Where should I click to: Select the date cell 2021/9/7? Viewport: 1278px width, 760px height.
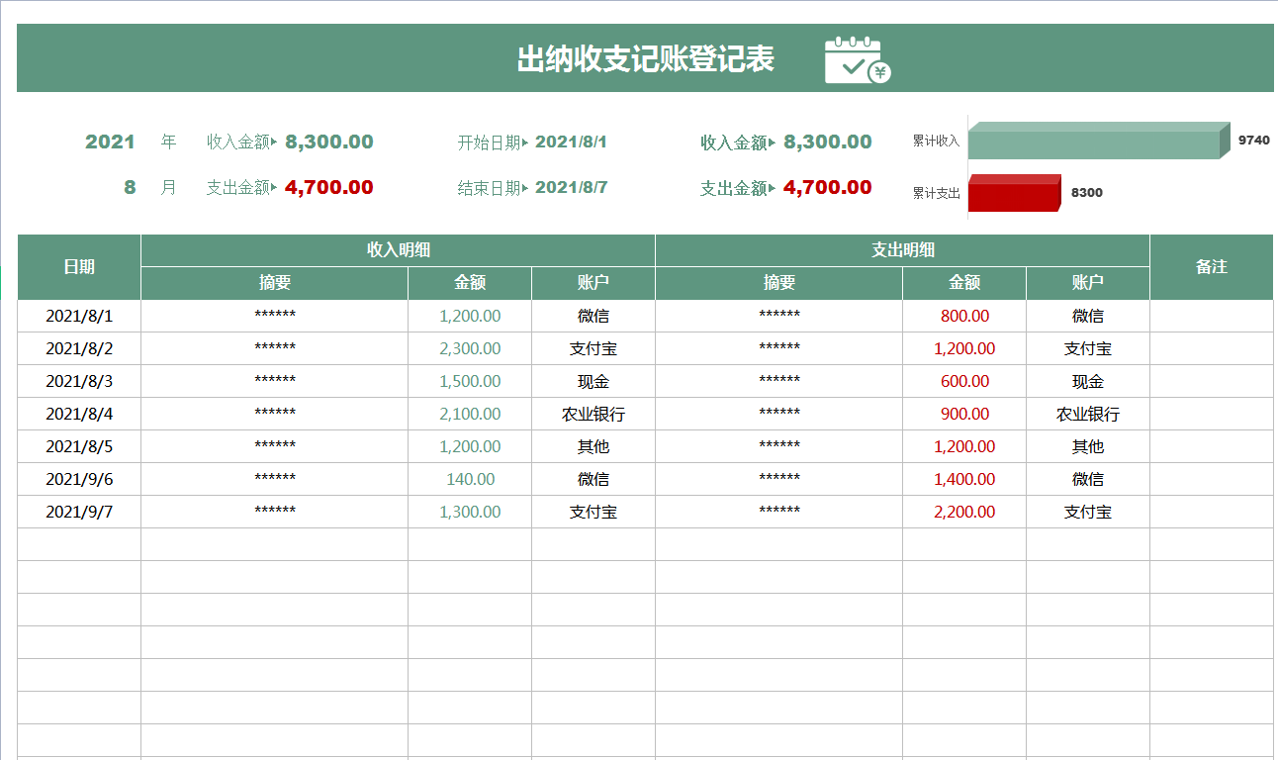[79, 512]
